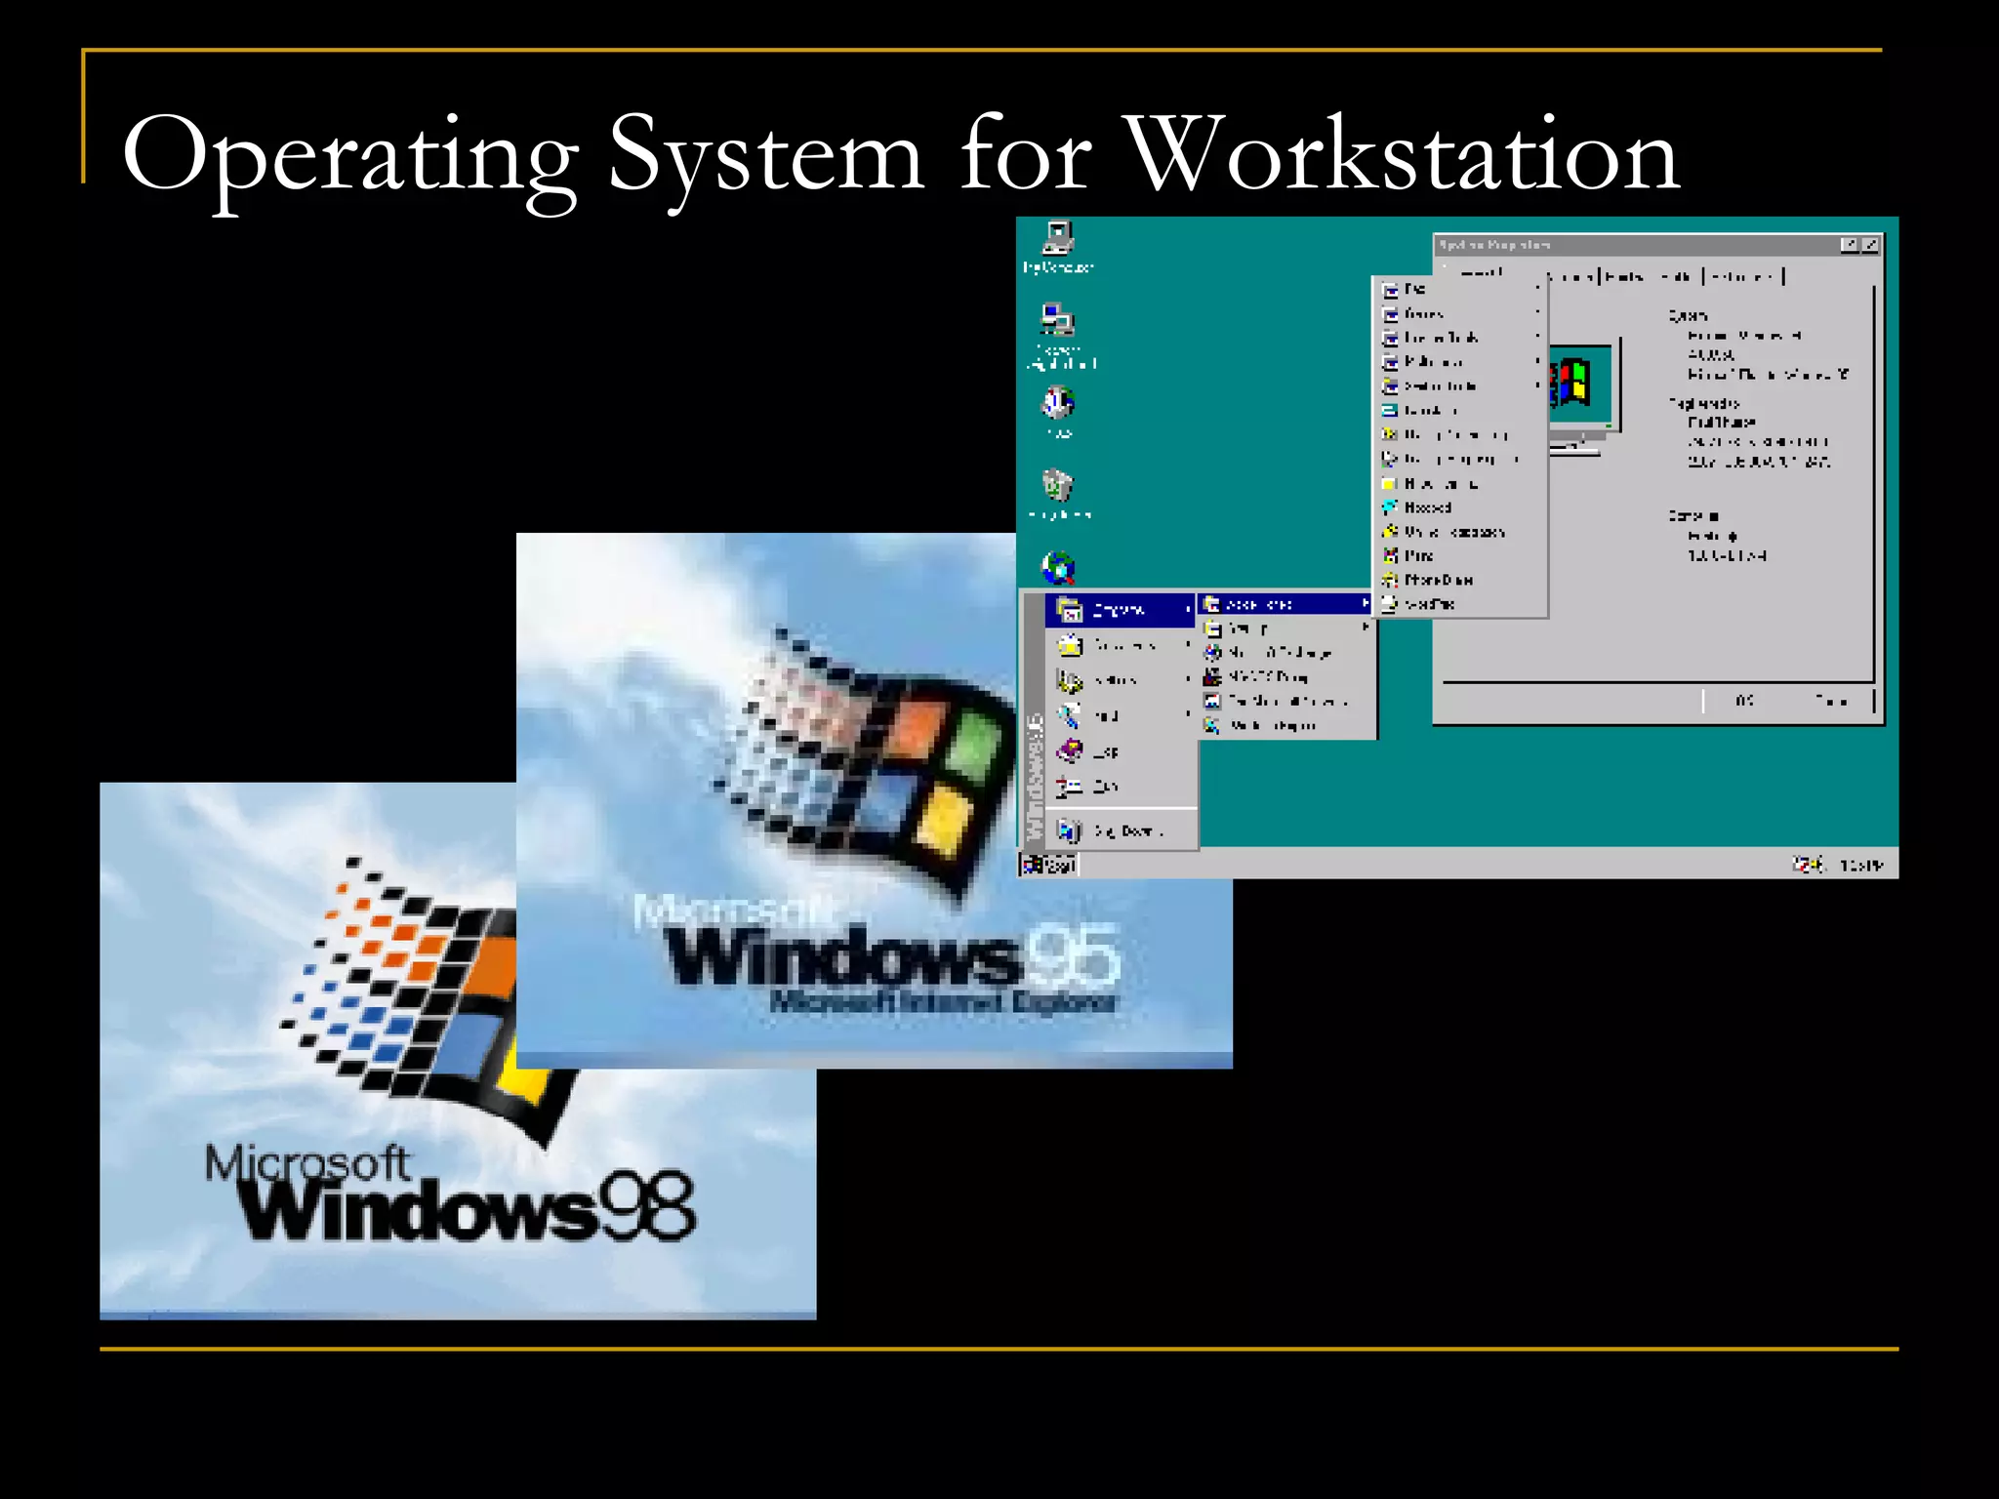Click the Windows 98 splash image
The width and height of the screenshot is (1999, 1499).
tap(458, 1051)
